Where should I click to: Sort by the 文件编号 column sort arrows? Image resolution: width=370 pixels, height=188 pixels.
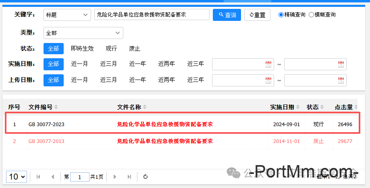click(x=56, y=107)
